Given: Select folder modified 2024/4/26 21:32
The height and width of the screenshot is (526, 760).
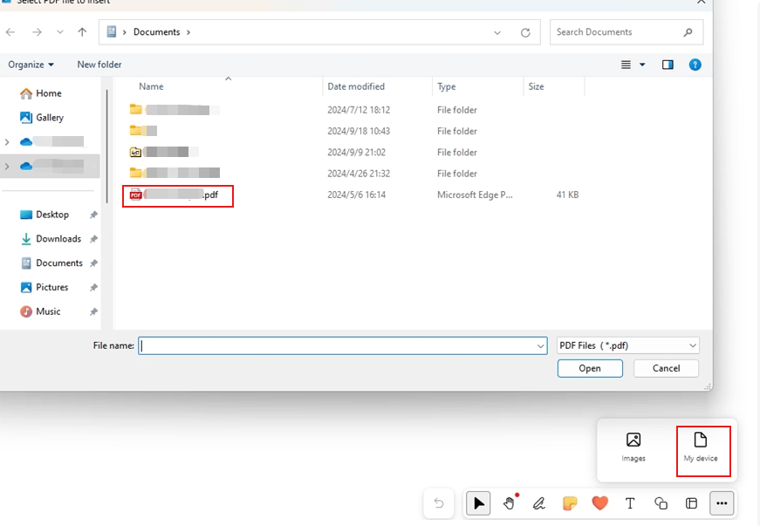Looking at the screenshot, I should point(354,174).
